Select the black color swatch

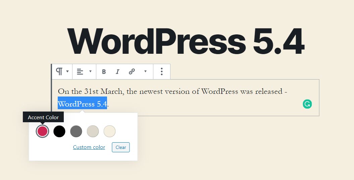[59, 131]
